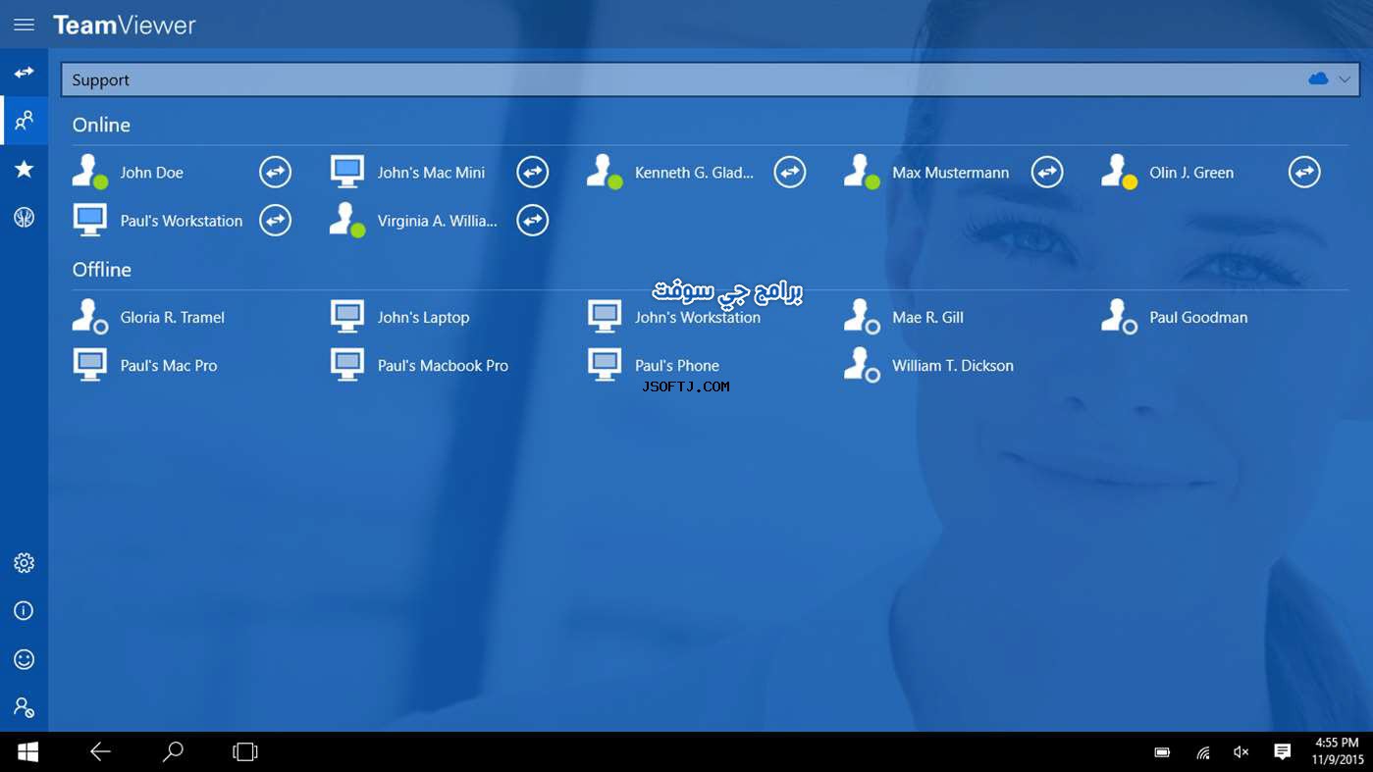Select offline contact Paul Goodman
This screenshot has height=772, width=1373.
pyautogui.click(x=1198, y=318)
